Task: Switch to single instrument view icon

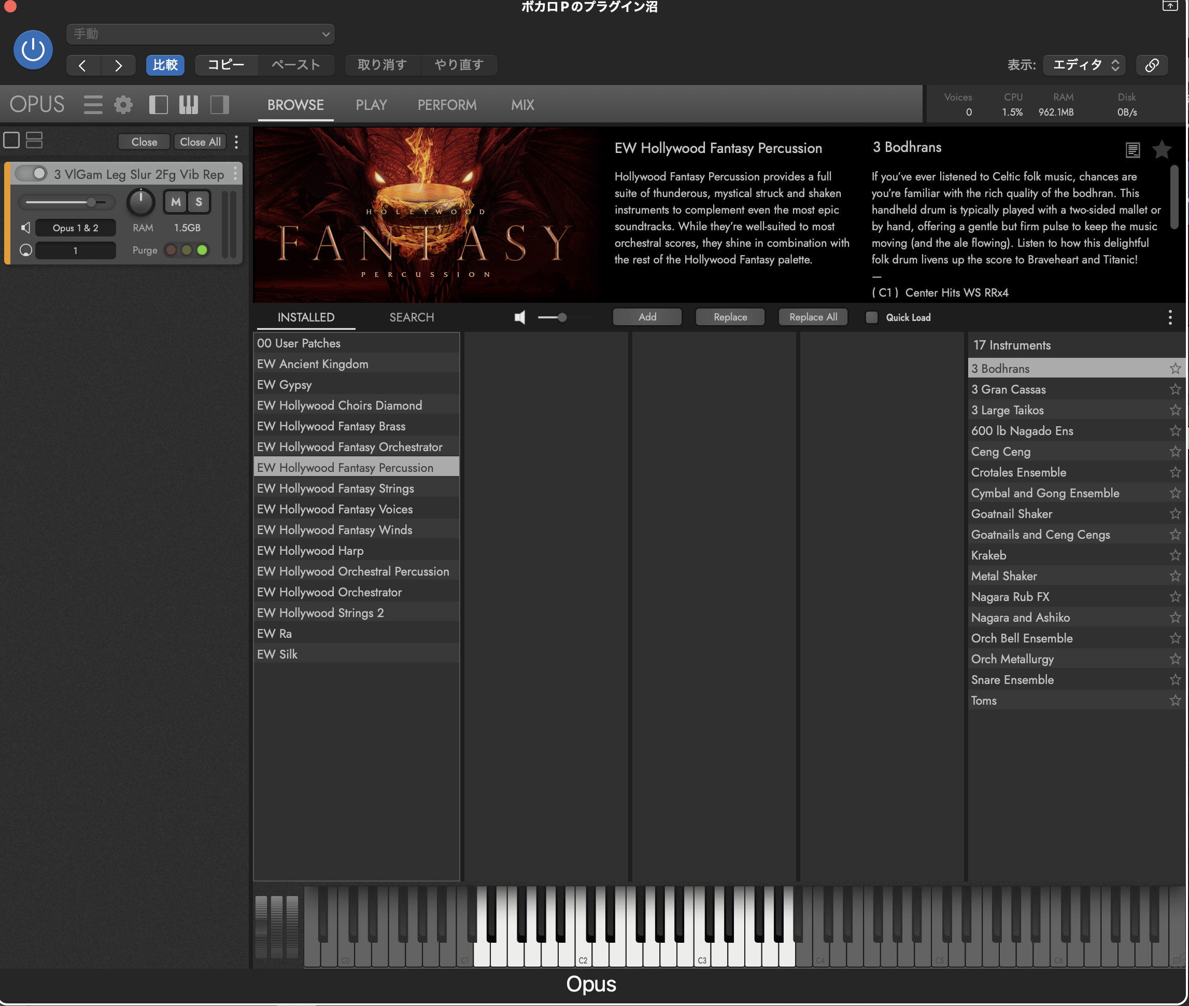Action: click(x=11, y=141)
